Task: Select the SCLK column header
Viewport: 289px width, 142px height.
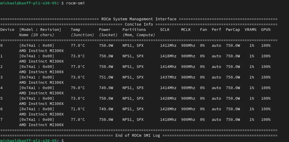Action: [166, 29]
